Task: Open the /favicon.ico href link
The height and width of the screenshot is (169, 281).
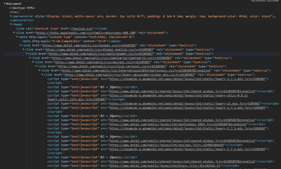Action: click(x=82, y=29)
